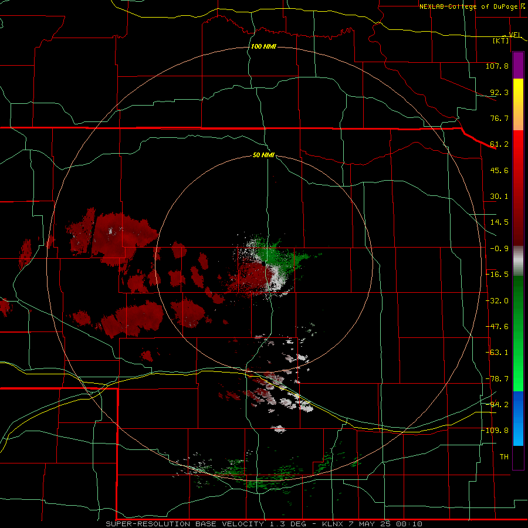This screenshot has height=528, width=528.
Task: Click the -78.7 velocity scale value
Action: 497,379
